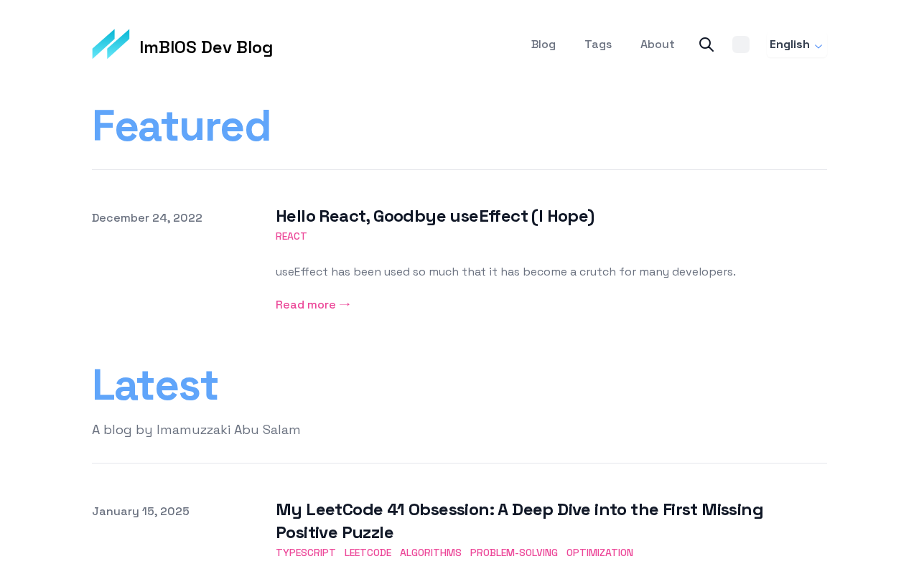Open the About page link
Screen dimensions: 919x574
point(657,44)
